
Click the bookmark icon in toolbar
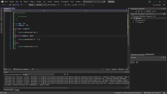pos(84,5)
